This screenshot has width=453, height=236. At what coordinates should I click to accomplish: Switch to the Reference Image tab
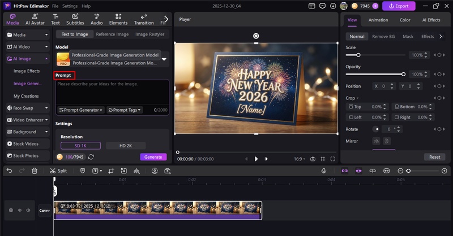coord(112,34)
